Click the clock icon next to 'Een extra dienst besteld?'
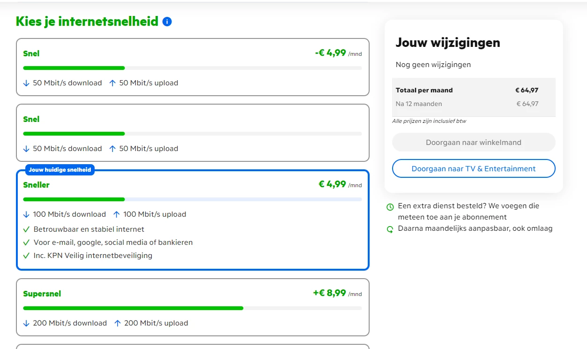587x349 pixels. pyautogui.click(x=390, y=207)
